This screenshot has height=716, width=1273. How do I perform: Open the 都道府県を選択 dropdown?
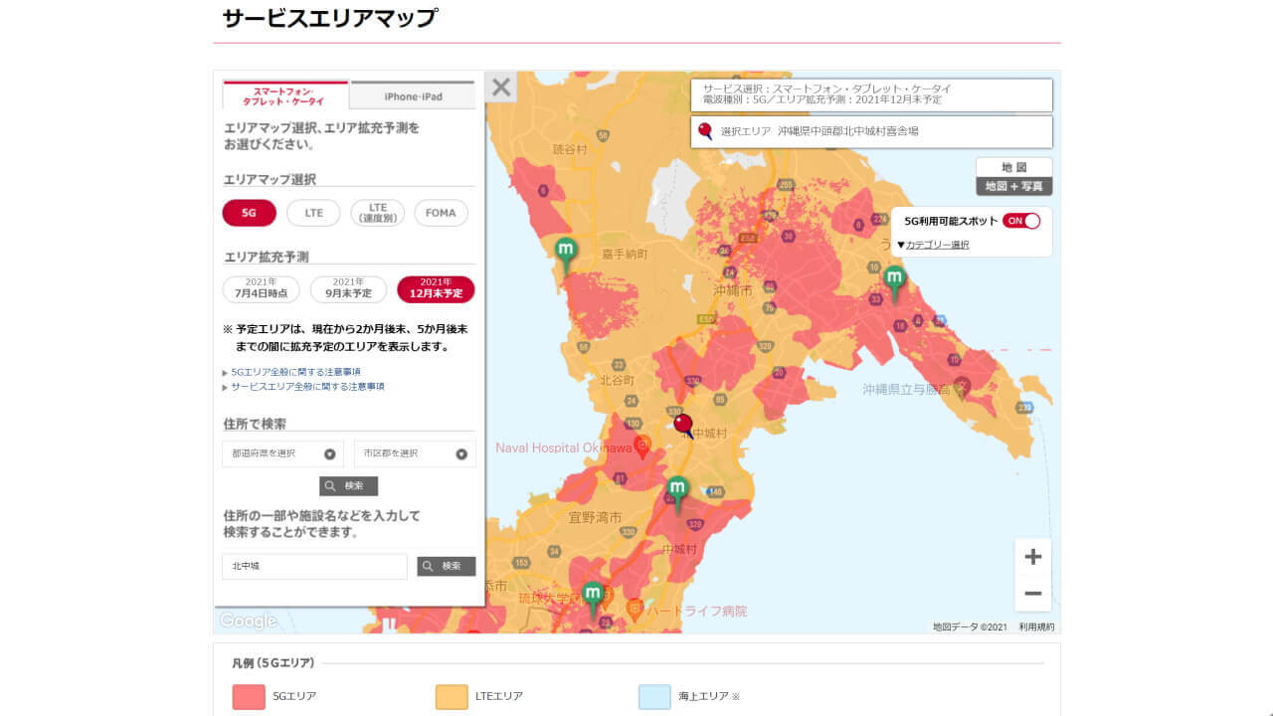point(284,453)
